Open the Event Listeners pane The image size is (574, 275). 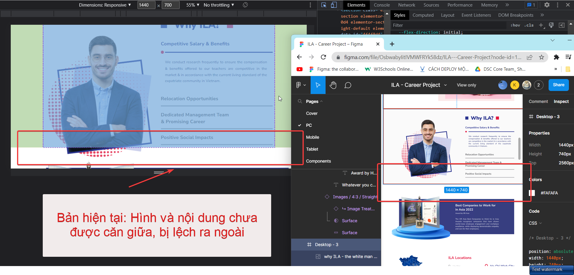coord(476,15)
